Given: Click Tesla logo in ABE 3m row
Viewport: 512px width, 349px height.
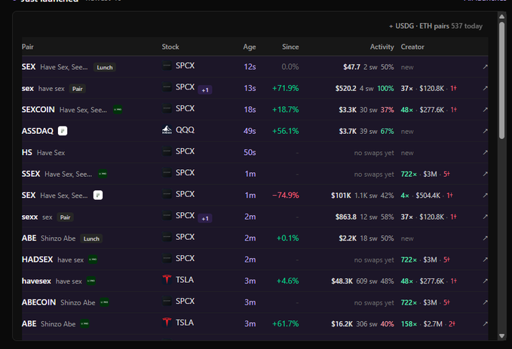Looking at the screenshot, I should tap(167, 323).
